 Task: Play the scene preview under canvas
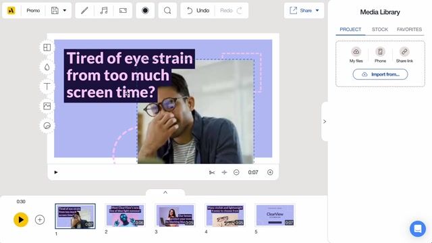pos(56,173)
